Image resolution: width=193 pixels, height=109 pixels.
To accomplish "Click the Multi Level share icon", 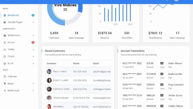I will pyautogui.click(x=5, y=91).
